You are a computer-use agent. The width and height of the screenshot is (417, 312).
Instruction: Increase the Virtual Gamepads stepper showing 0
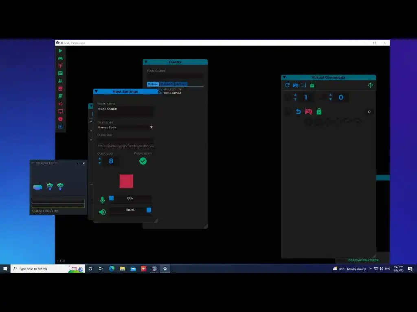331,95
